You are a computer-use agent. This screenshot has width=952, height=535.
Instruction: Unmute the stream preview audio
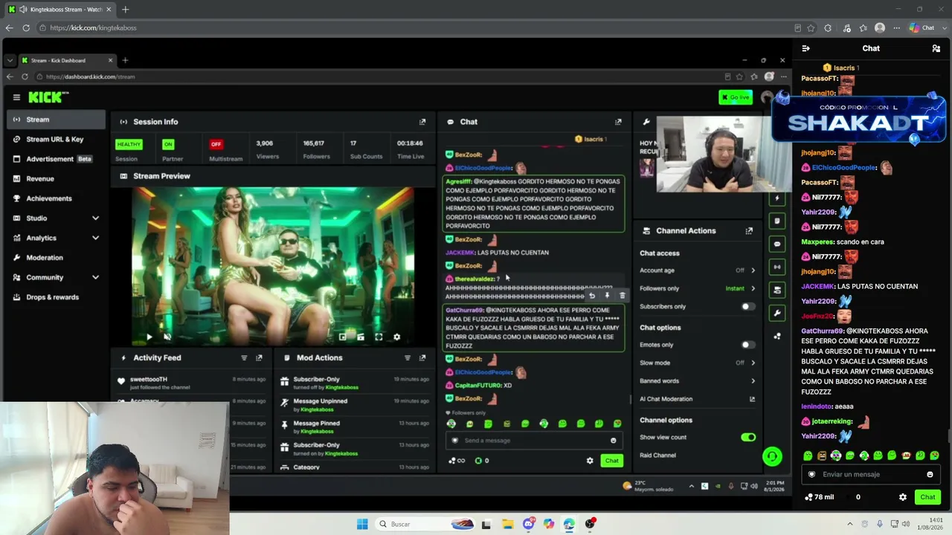point(167,337)
